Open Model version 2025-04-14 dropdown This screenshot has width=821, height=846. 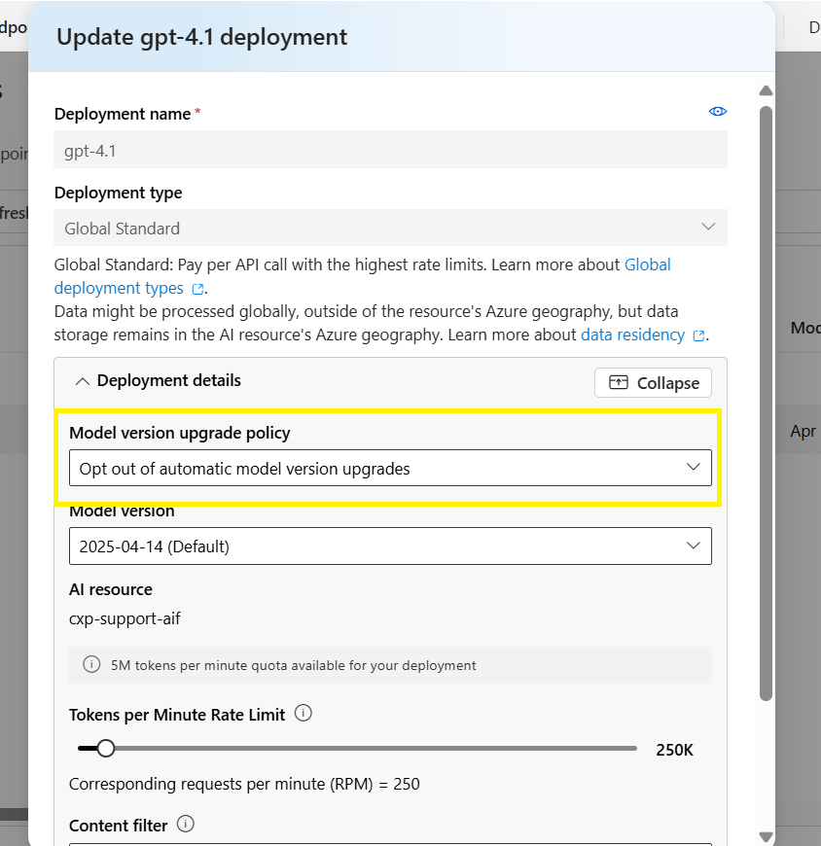(x=390, y=546)
